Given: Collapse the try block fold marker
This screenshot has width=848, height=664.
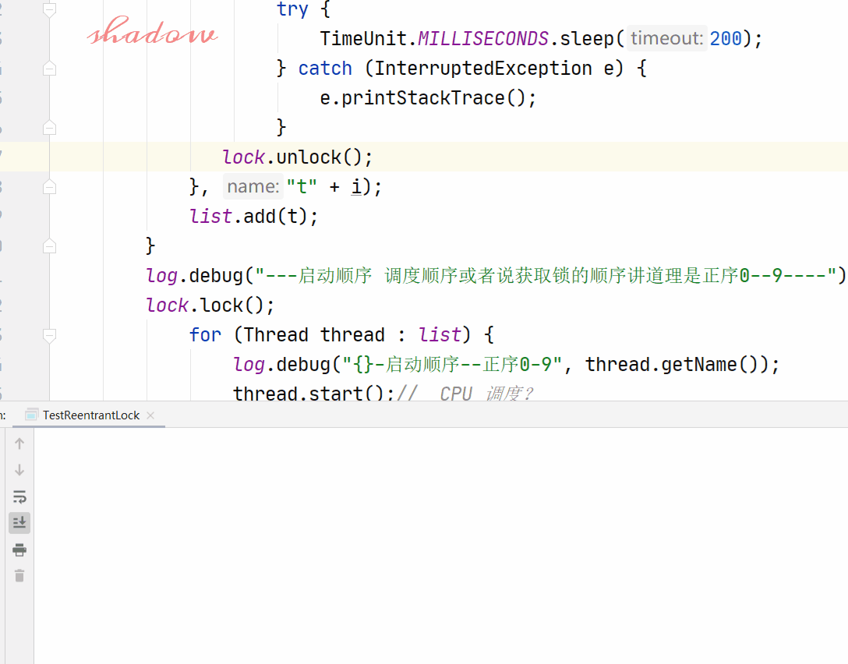Looking at the screenshot, I should (49, 9).
